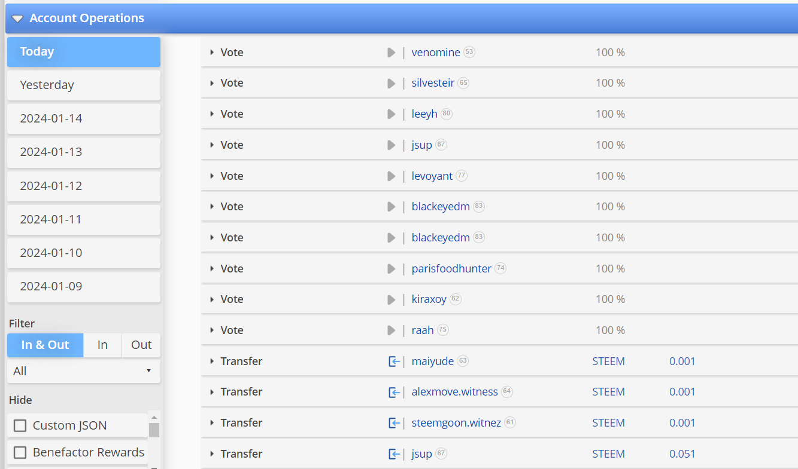Image resolution: width=798 pixels, height=469 pixels.
Task: Open the maiyude account link
Action: click(433, 361)
